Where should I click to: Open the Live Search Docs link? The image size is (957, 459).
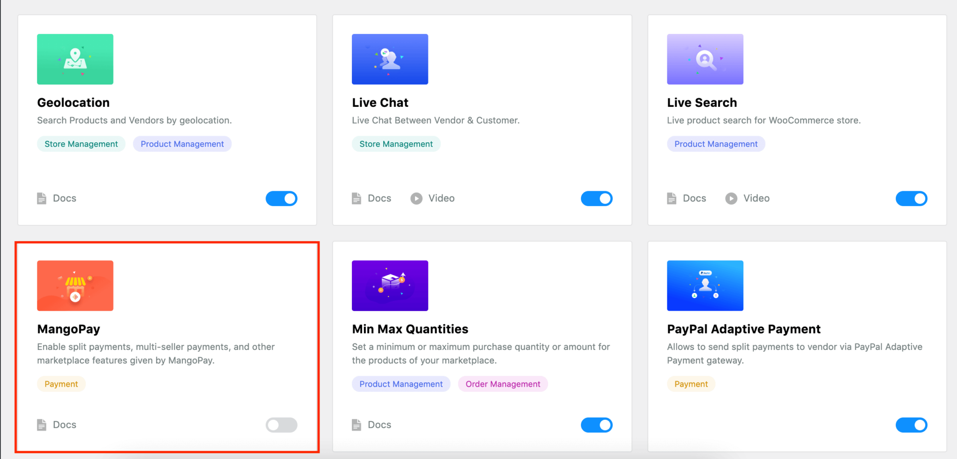(694, 198)
